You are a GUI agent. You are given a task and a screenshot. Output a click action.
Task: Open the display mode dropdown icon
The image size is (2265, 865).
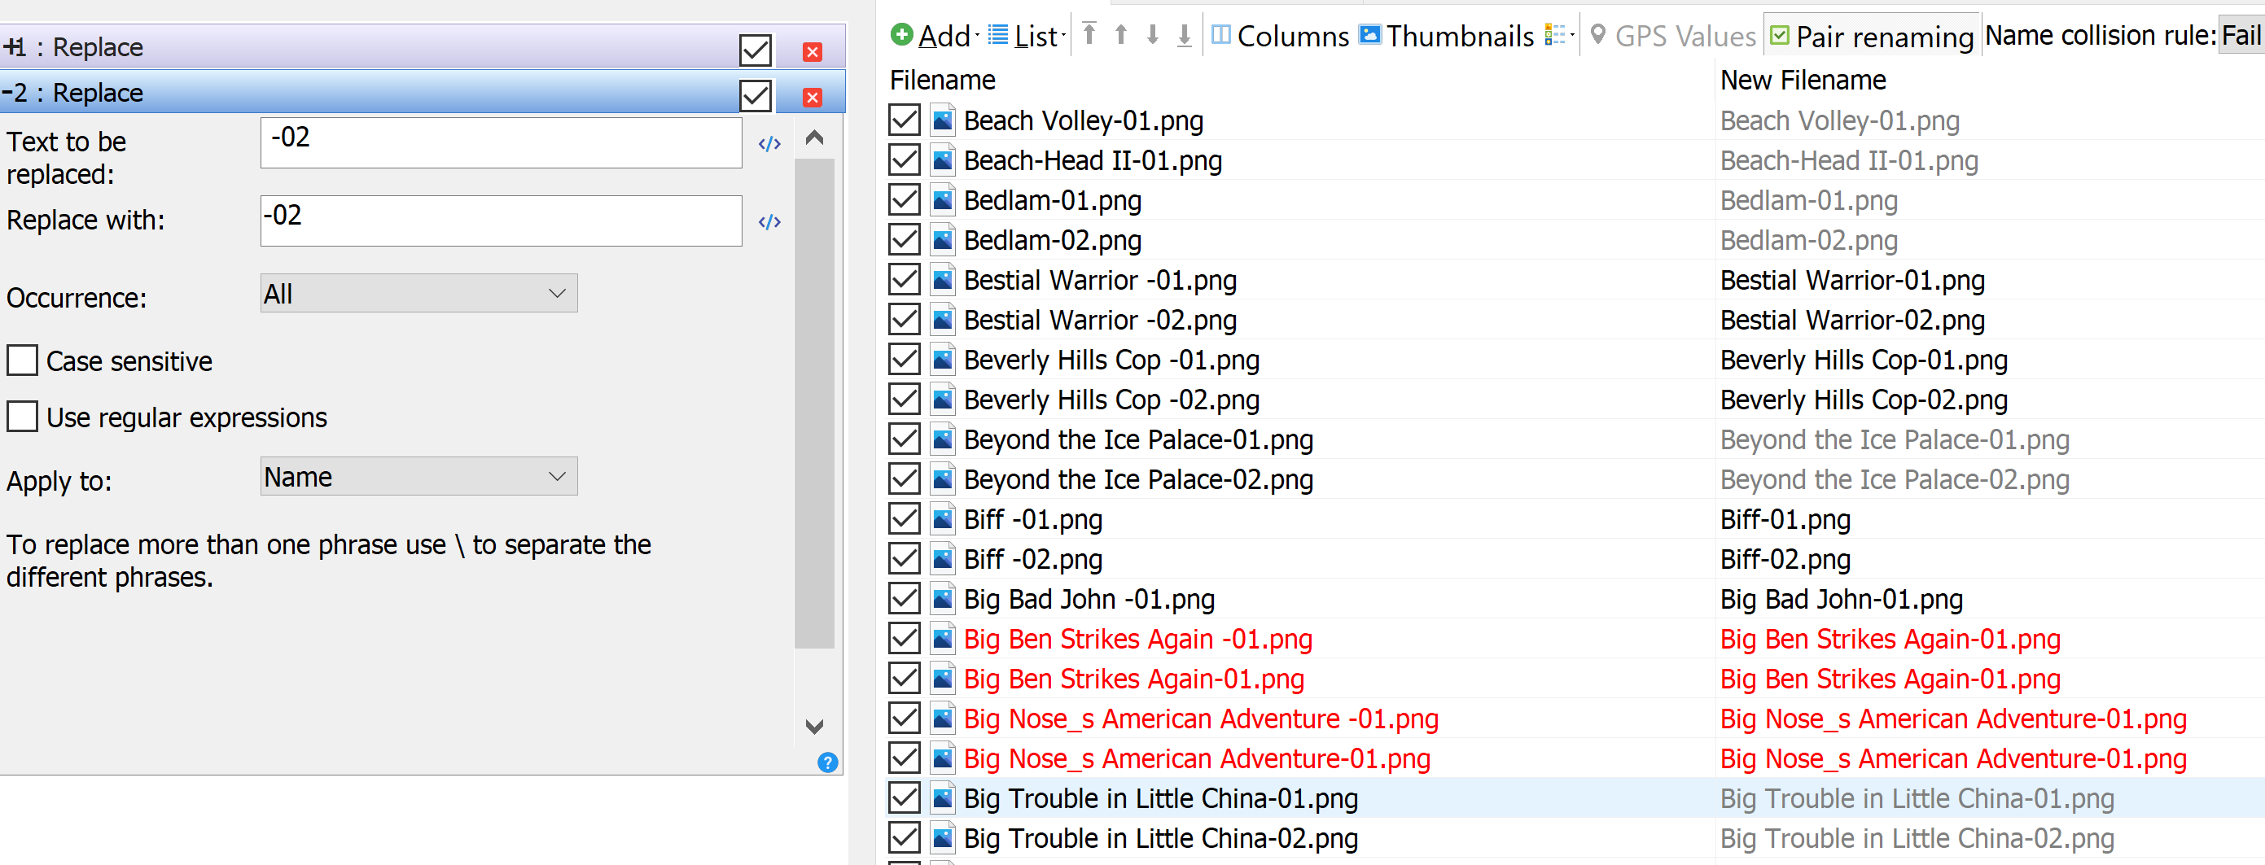pyautogui.click(x=1559, y=35)
